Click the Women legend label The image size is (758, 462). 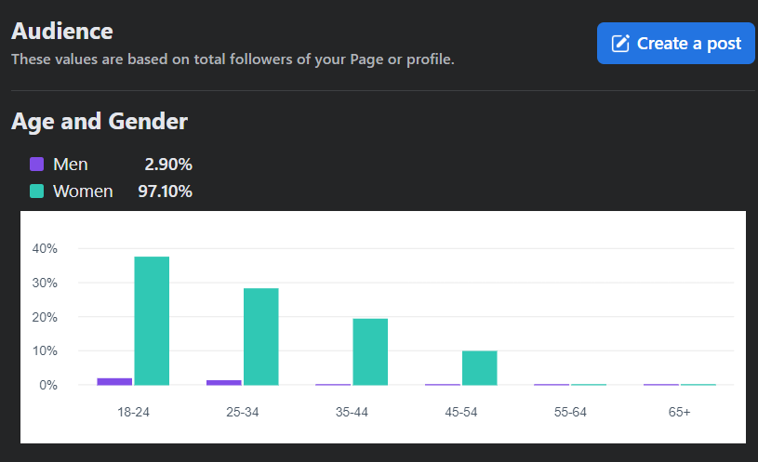pos(83,191)
